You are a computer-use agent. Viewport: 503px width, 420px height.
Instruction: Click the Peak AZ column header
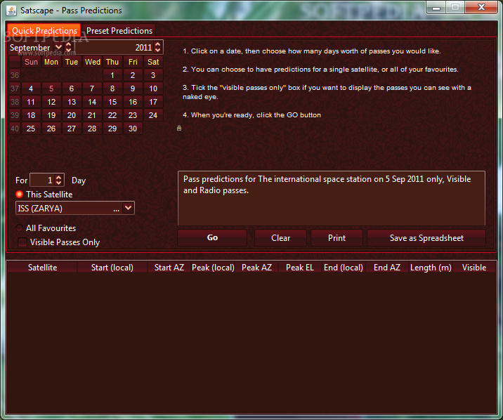(x=256, y=268)
